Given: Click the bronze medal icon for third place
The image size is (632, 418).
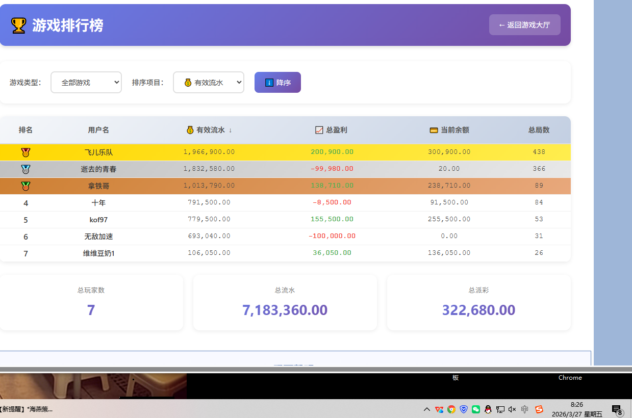Looking at the screenshot, I should coord(26,186).
